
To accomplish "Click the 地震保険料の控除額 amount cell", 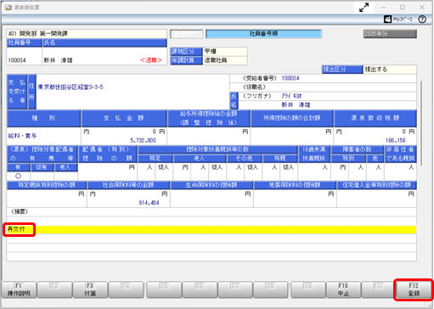I will coord(295,199).
